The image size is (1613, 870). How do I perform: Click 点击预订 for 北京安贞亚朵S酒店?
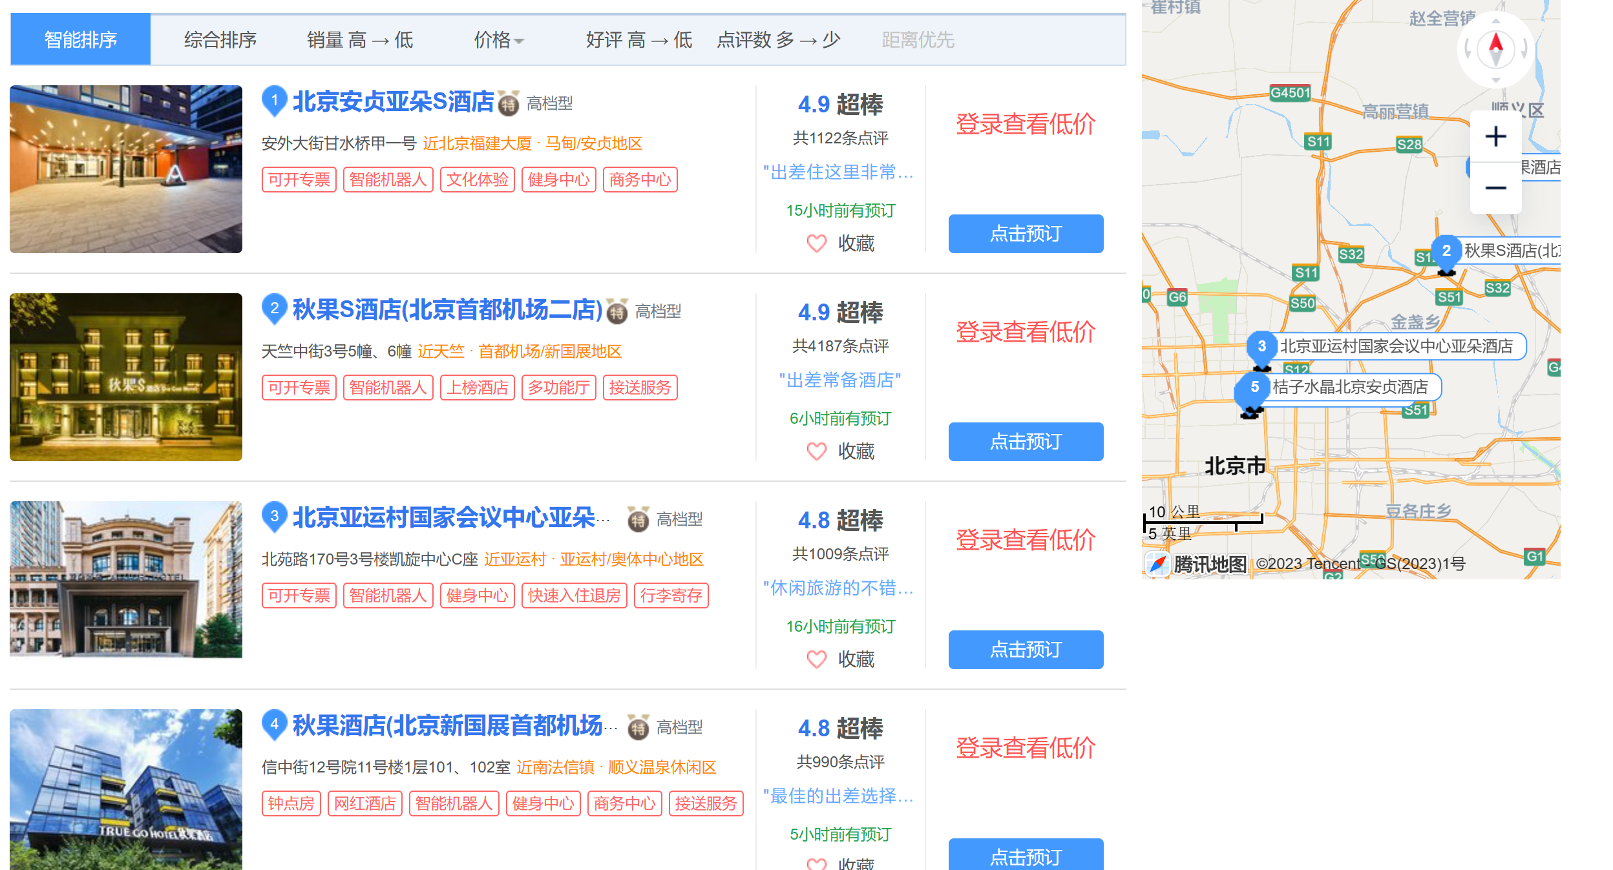[x=1026, y=234]
